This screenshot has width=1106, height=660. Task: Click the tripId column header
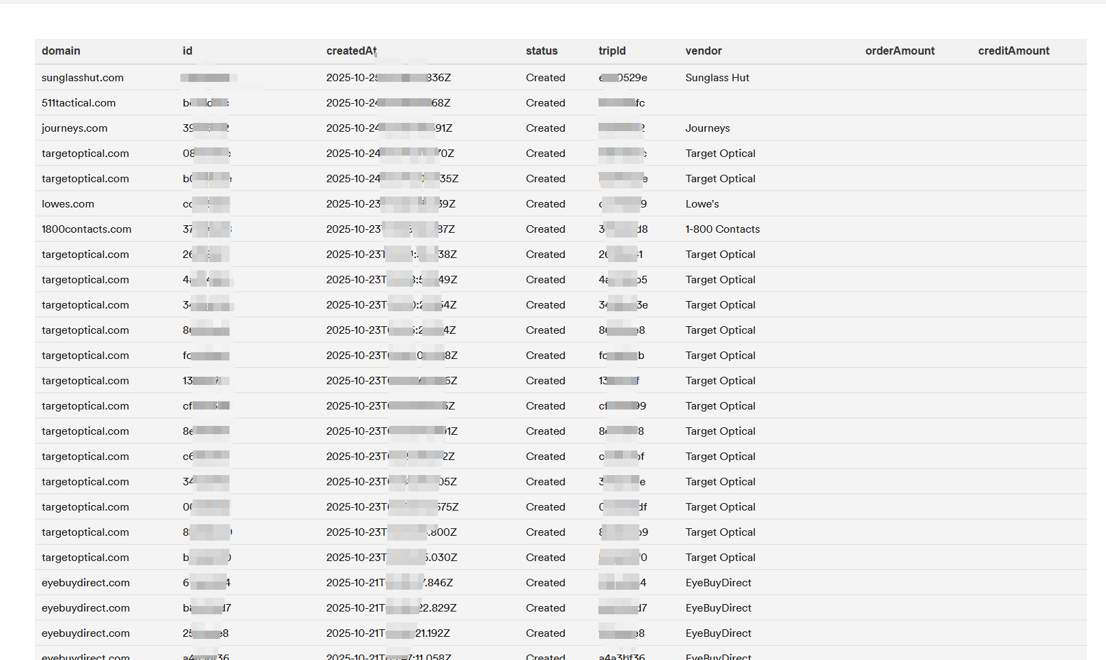coord(611,51)
